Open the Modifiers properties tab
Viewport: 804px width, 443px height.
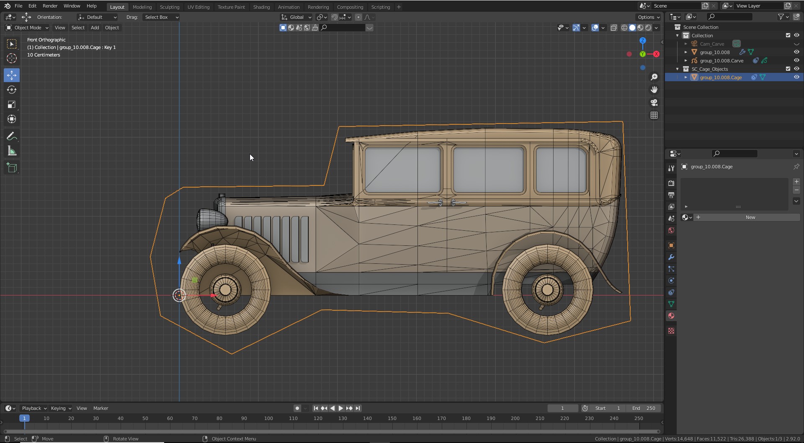671,257
